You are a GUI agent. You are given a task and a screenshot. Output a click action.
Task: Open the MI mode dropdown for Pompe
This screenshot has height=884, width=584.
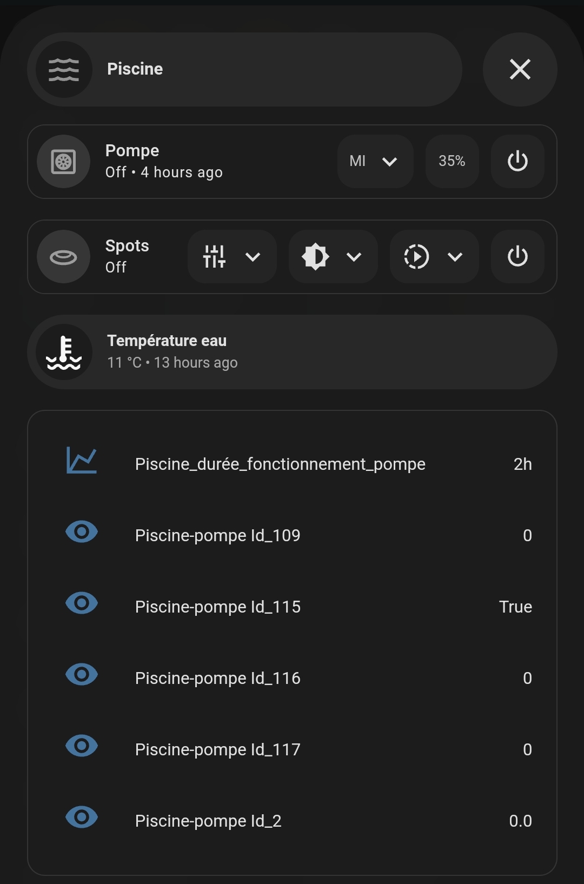click(375, 161)
